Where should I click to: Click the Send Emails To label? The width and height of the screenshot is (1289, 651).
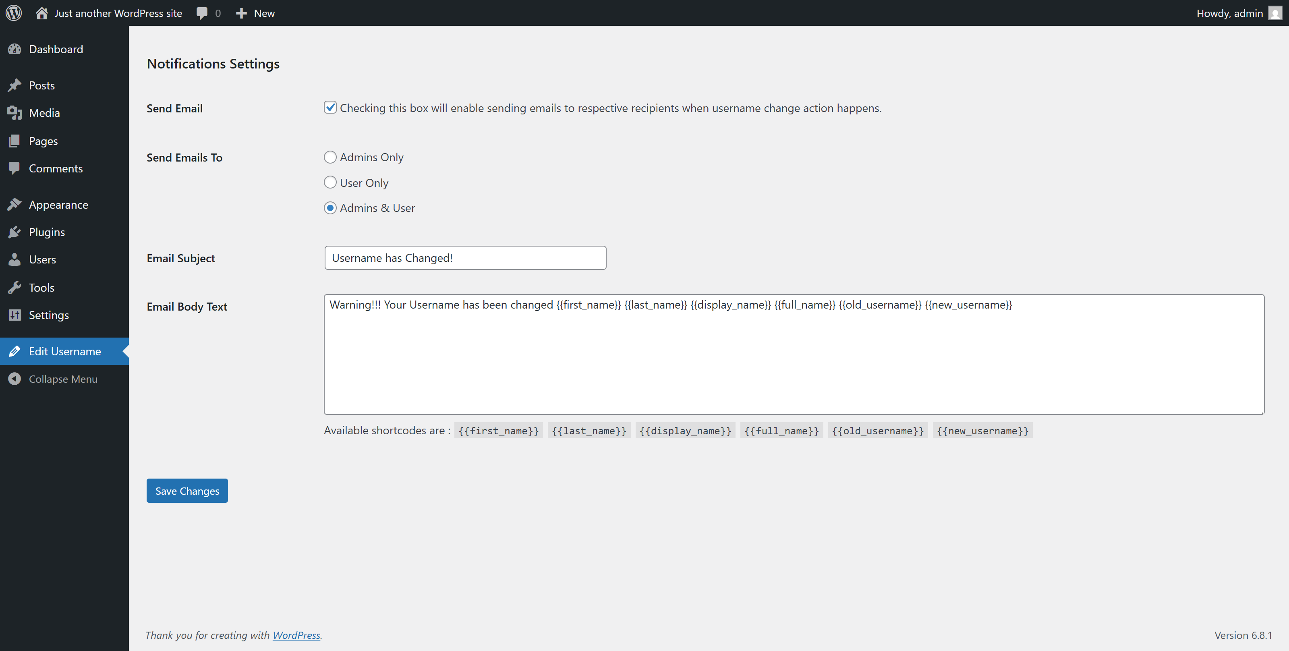point(184,158)
